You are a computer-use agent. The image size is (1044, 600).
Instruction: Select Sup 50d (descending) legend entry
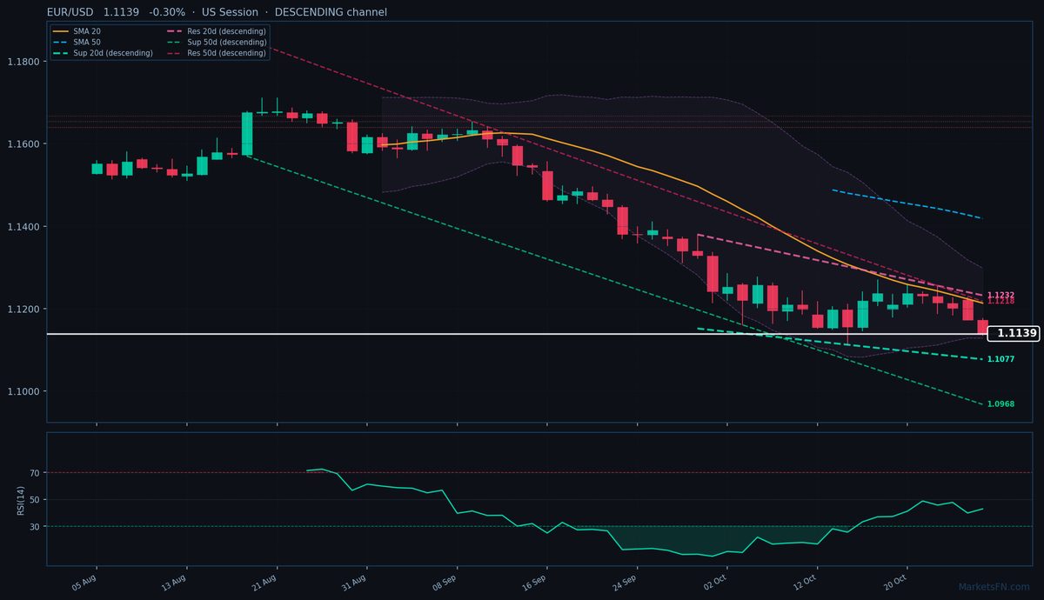(x=216, y=42)
